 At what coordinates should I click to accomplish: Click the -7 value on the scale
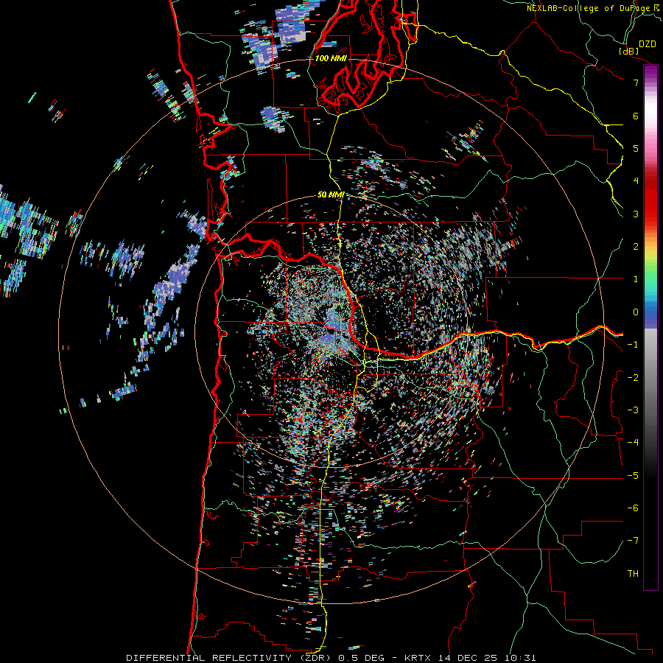633,541
